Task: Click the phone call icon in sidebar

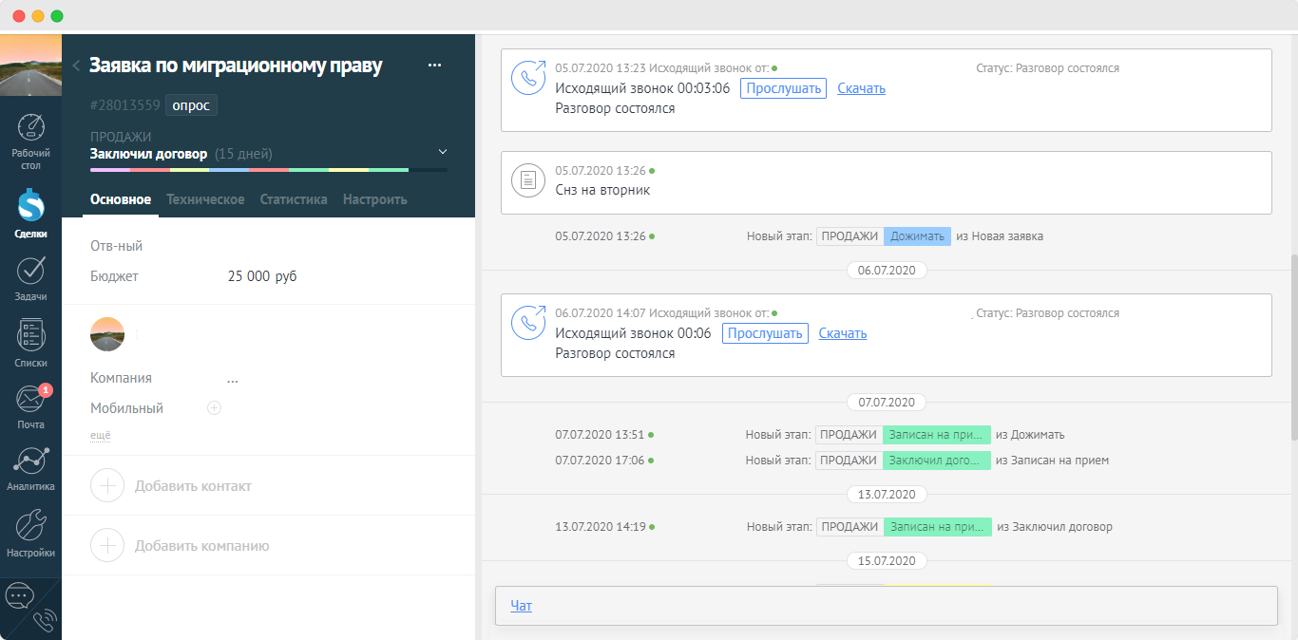Action: [45, 622]
